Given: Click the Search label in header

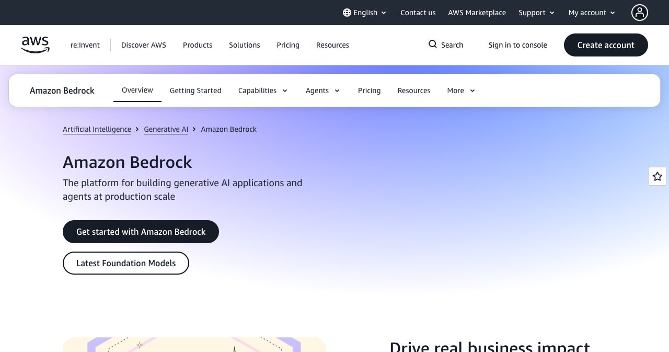Looking at the screenshot, I should pos(452,45).
